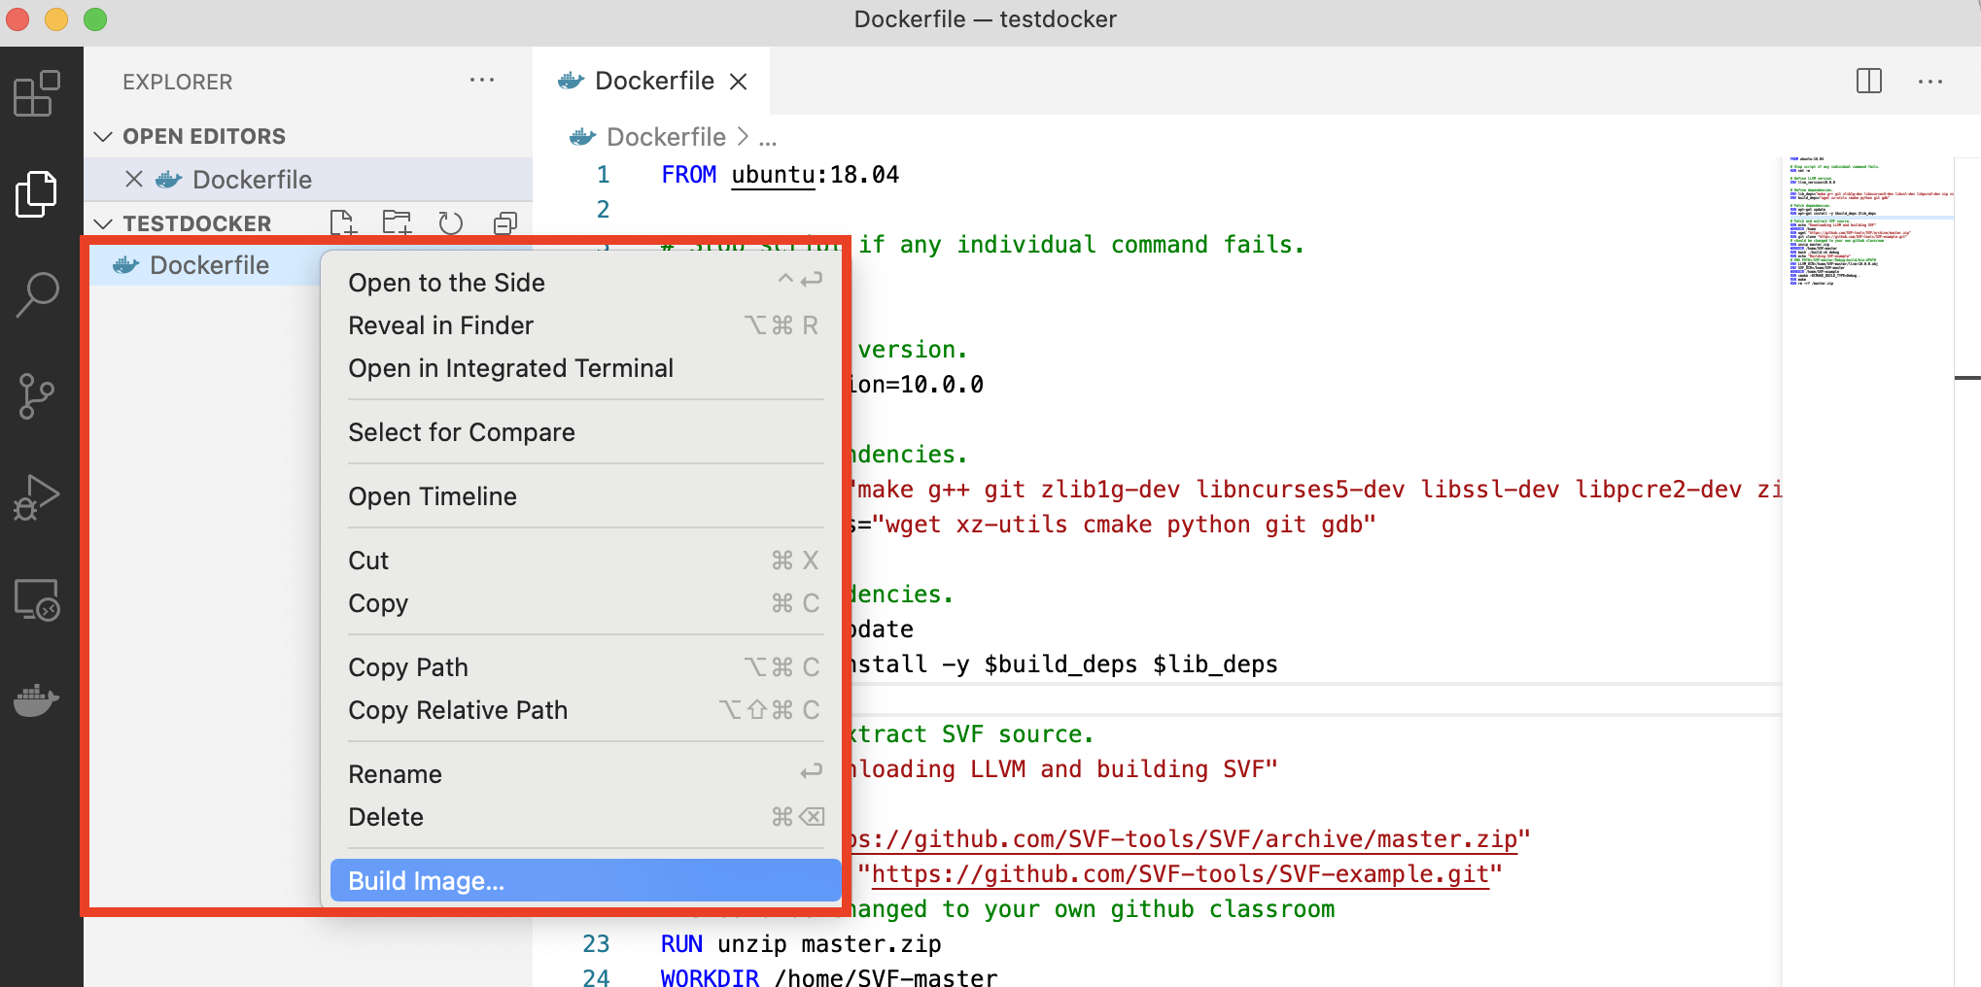Collapse the OPEN EDITORS section
This screenshot has width=1981, height=987.
point(103,136)
